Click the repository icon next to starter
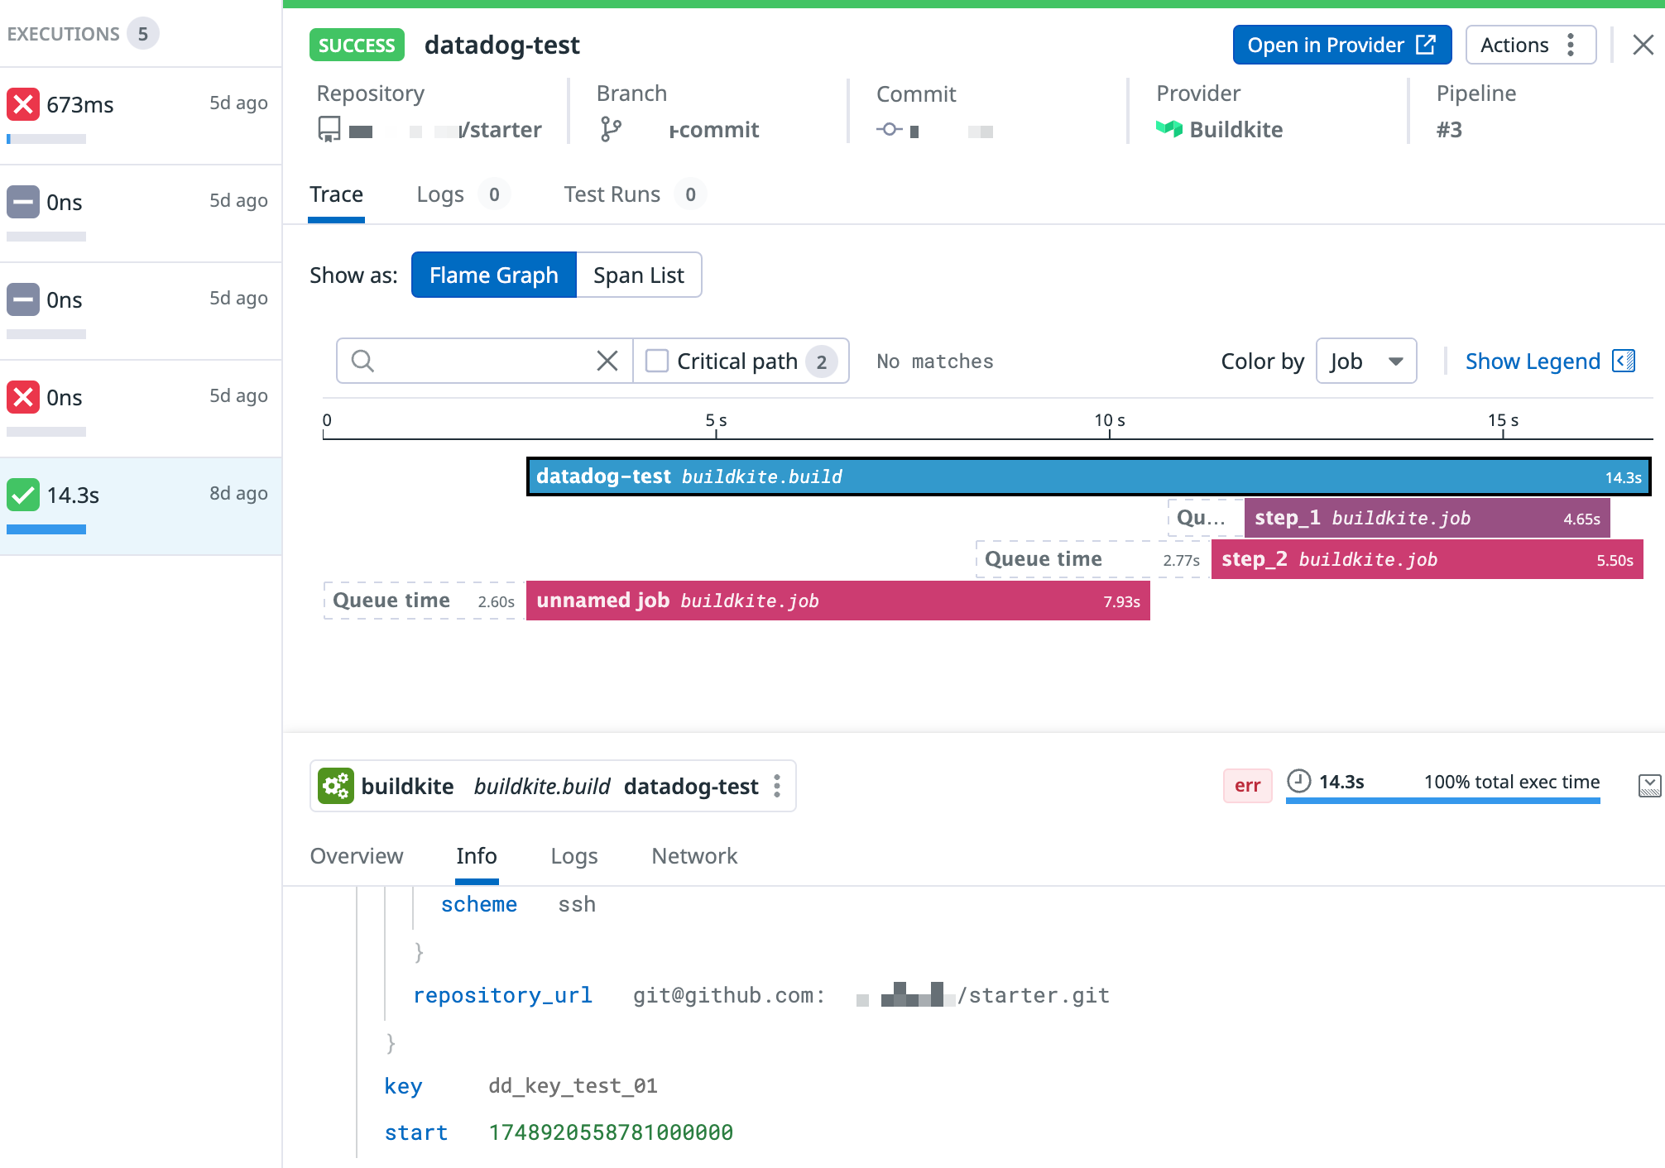The height and width of the screenshot is (1168, 1665). 328,129
